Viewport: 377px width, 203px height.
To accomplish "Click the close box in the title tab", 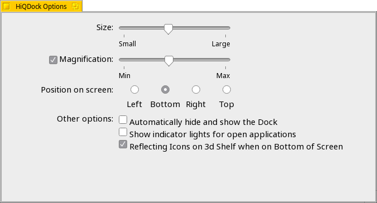I will [x=7, y=7].
